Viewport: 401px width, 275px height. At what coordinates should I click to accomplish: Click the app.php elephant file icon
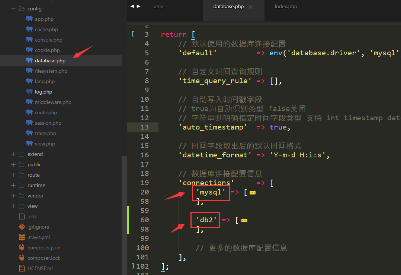pyautogui.click(x=29, y=19)
